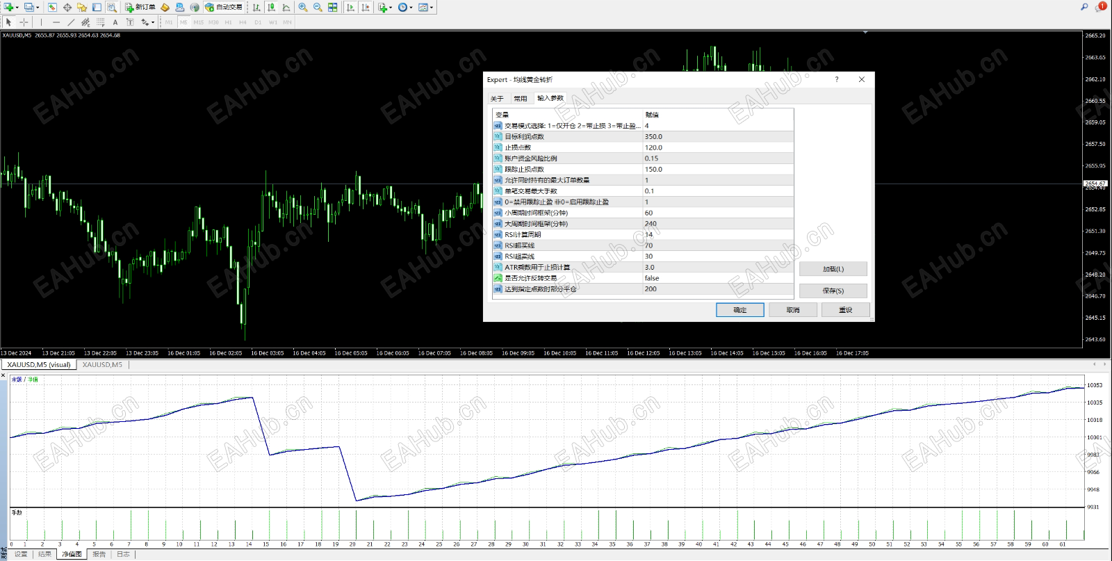Select the crosshair tool
This screenshot has width=1112, height=561.
click(24, 22)
